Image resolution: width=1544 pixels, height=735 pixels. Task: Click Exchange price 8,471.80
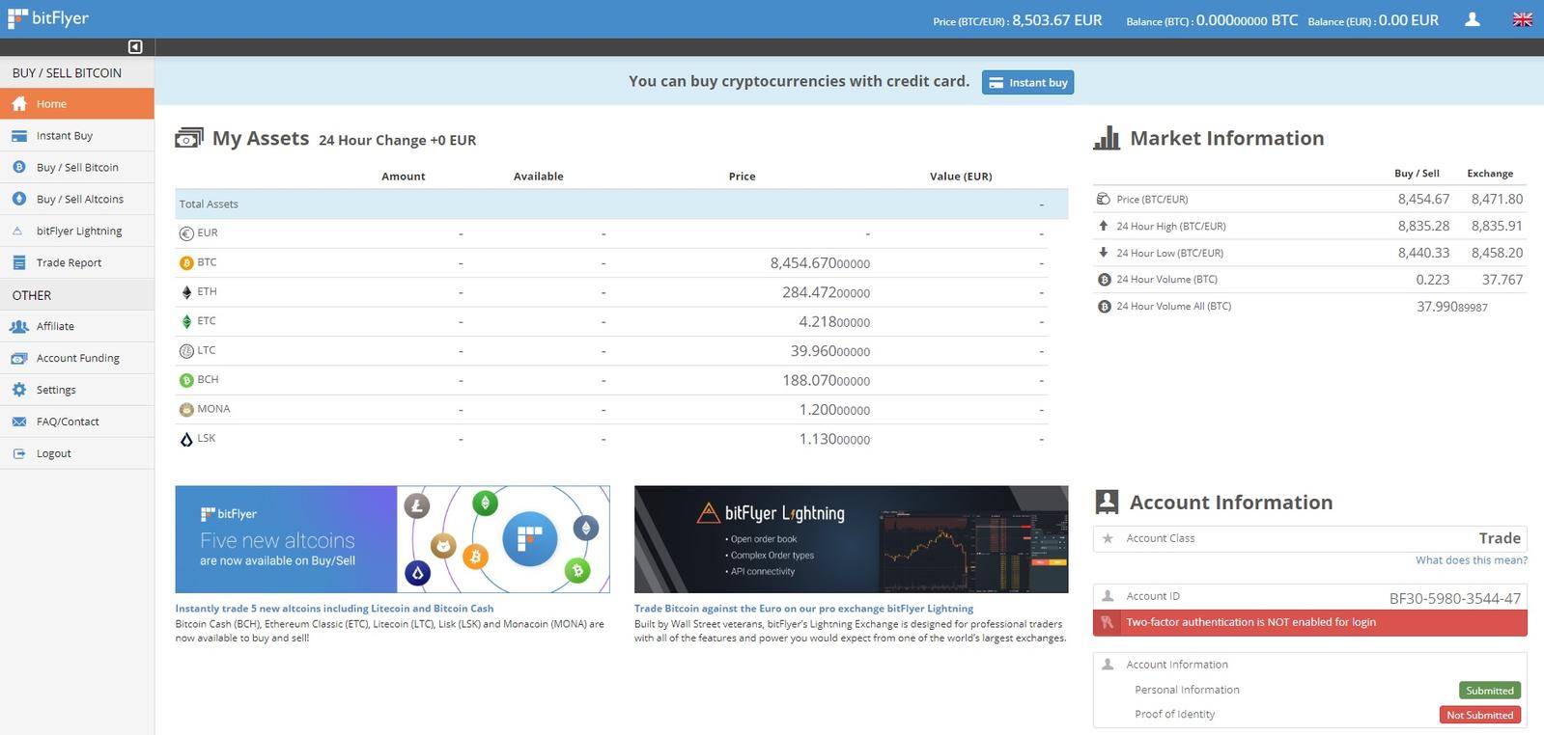pos(1497,200)
